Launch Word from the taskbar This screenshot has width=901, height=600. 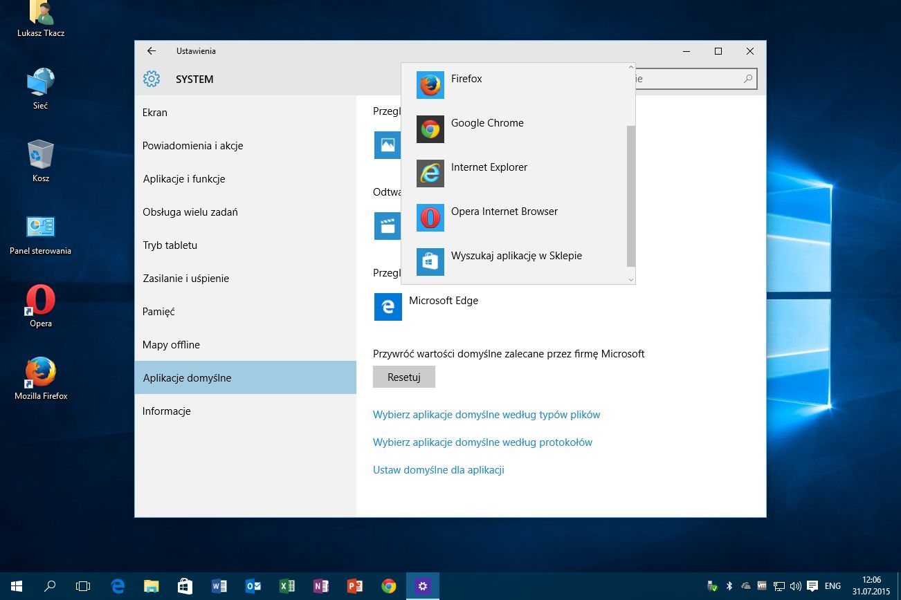click(219, 586)
